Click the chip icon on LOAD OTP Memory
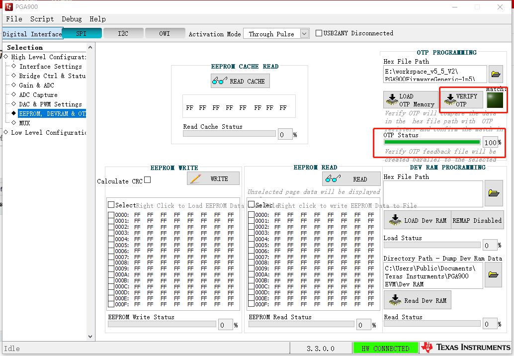 point(392,99)
